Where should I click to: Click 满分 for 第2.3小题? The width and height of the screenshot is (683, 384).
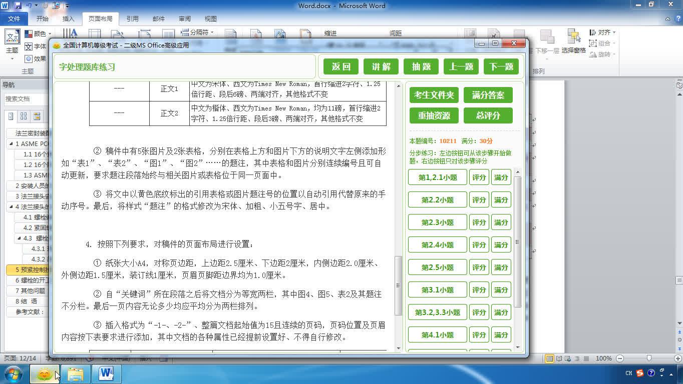tap(501, 222)
